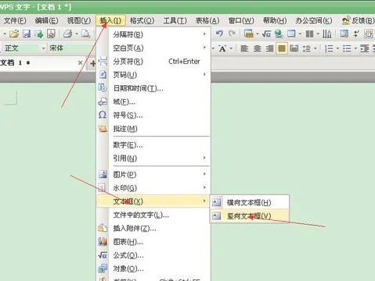Click the Save floppy disk icon
Image resolution: width=375 pixels, height=281 pixels.
click(27, 34)
